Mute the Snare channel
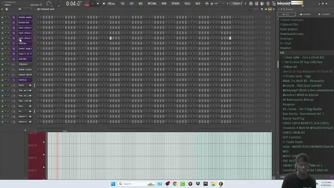The width and height of the screenshot is (334, 188). pyautogui.click(x=2, y=54)
